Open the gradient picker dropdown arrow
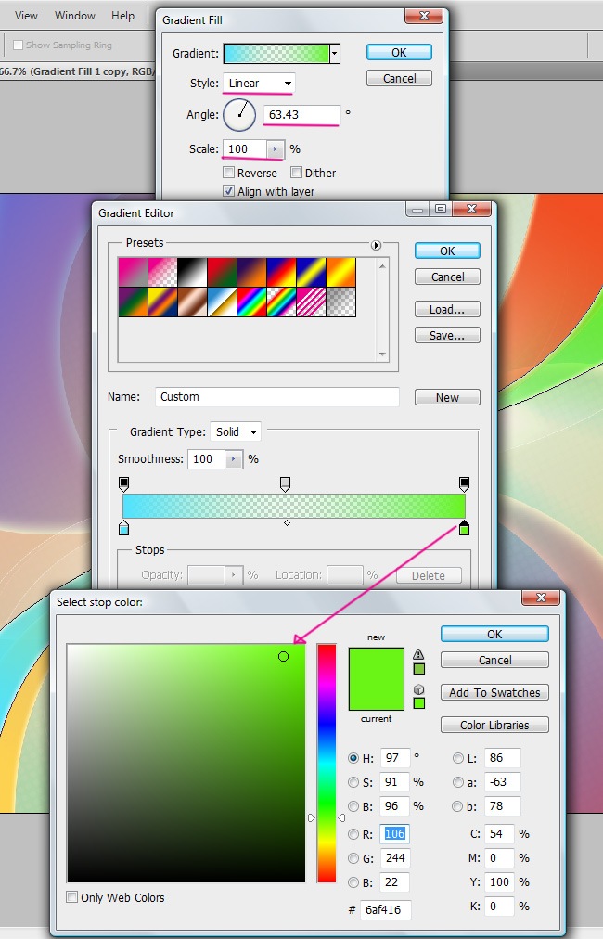 [334, 54]
